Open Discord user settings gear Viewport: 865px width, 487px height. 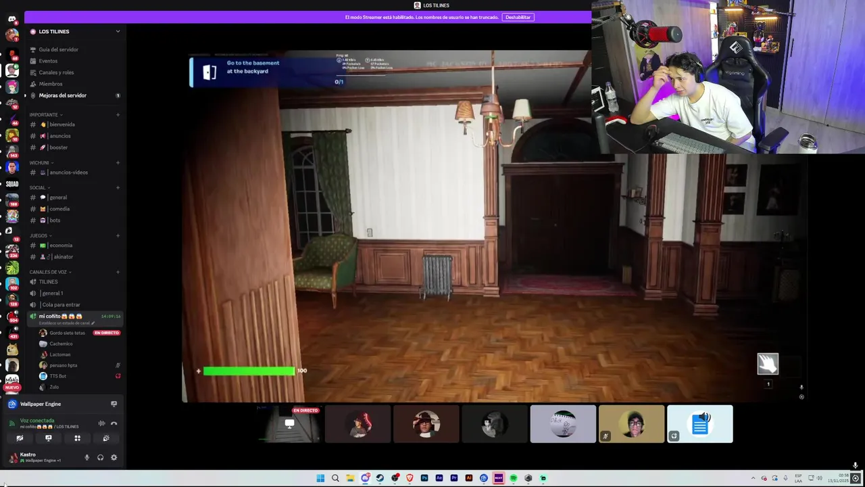click(114, 457)
